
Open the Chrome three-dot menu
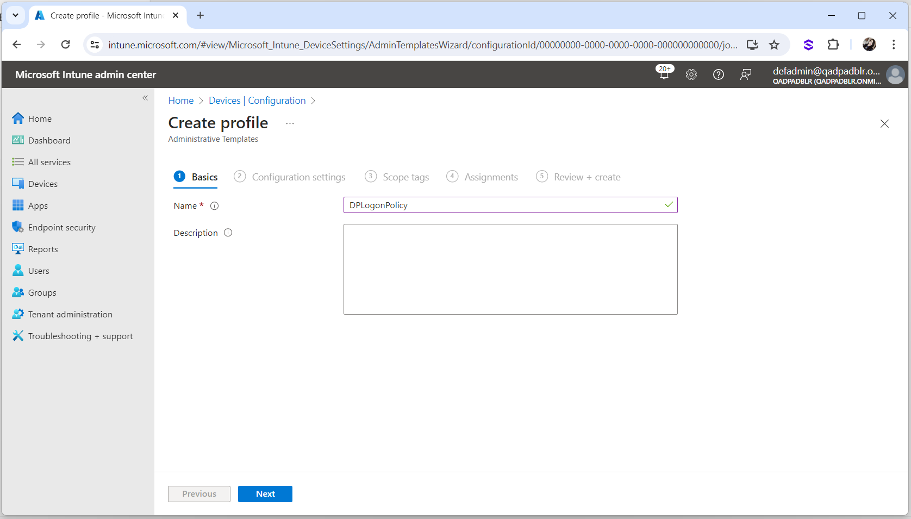pyautogui.click(x=894, y=45)
